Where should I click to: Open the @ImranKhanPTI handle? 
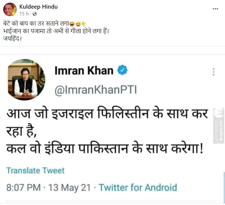tap(96, 90)
